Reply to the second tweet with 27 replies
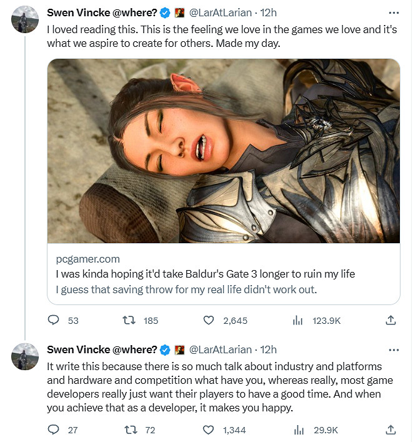Image resolution: width=413 pixels, height=442 pixels. [54, 429]
